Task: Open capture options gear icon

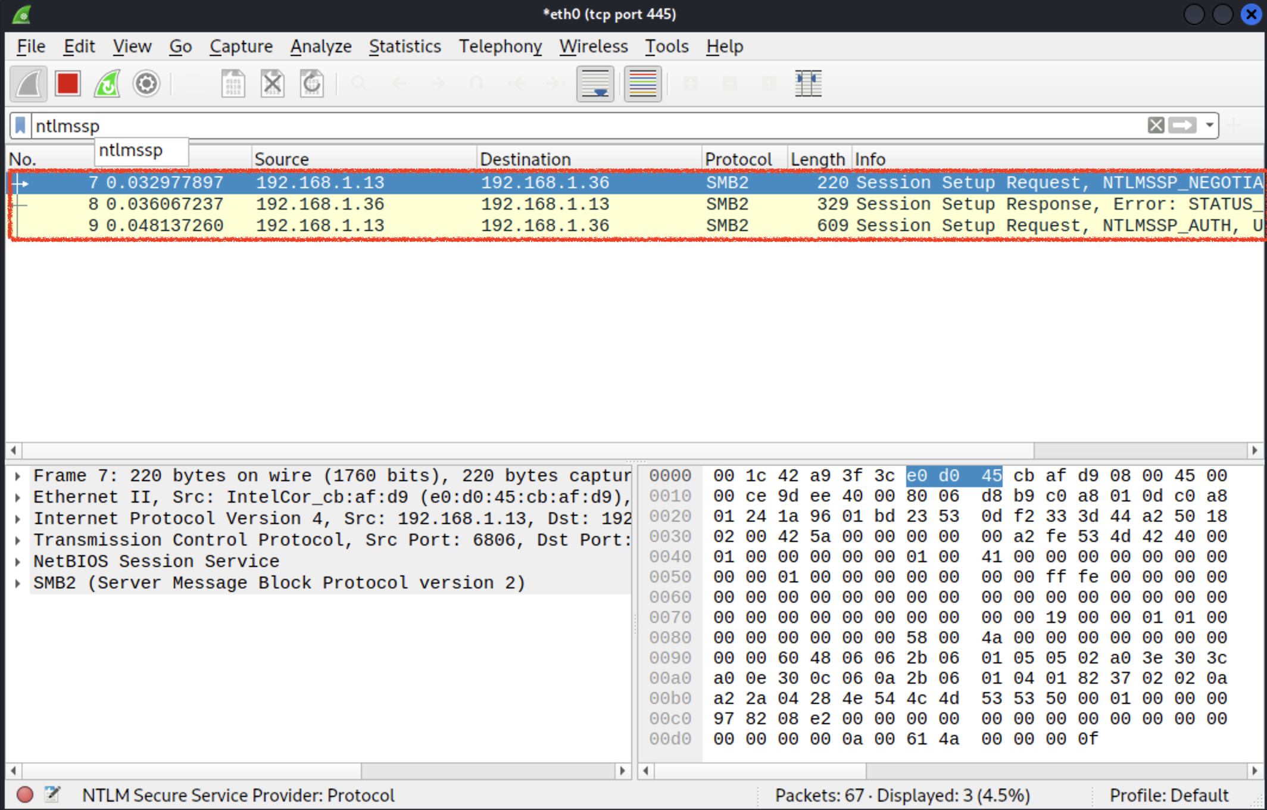Action: (146, 83)
